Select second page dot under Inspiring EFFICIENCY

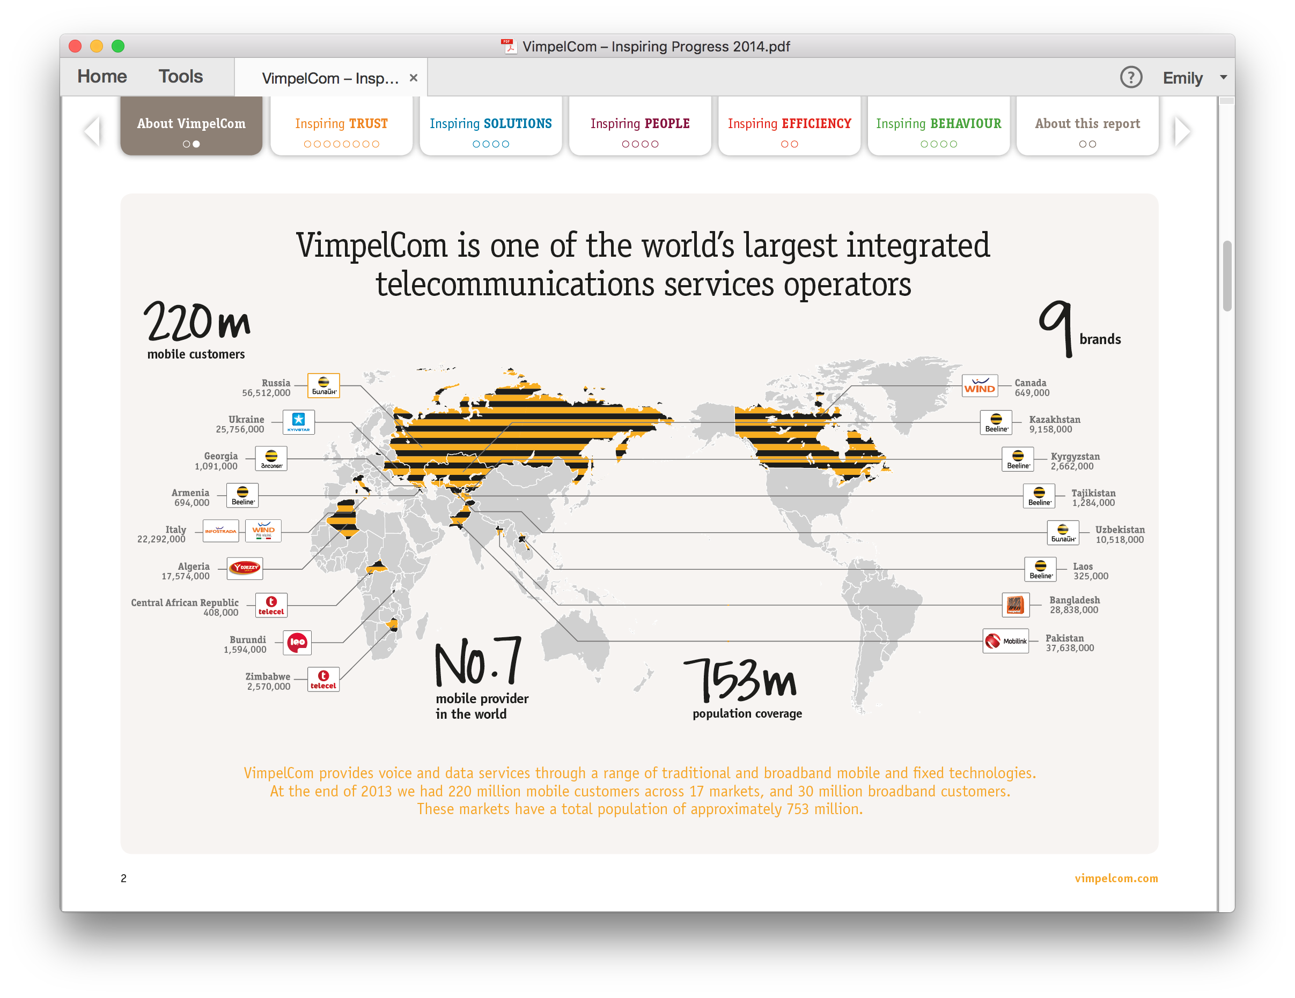794,144
